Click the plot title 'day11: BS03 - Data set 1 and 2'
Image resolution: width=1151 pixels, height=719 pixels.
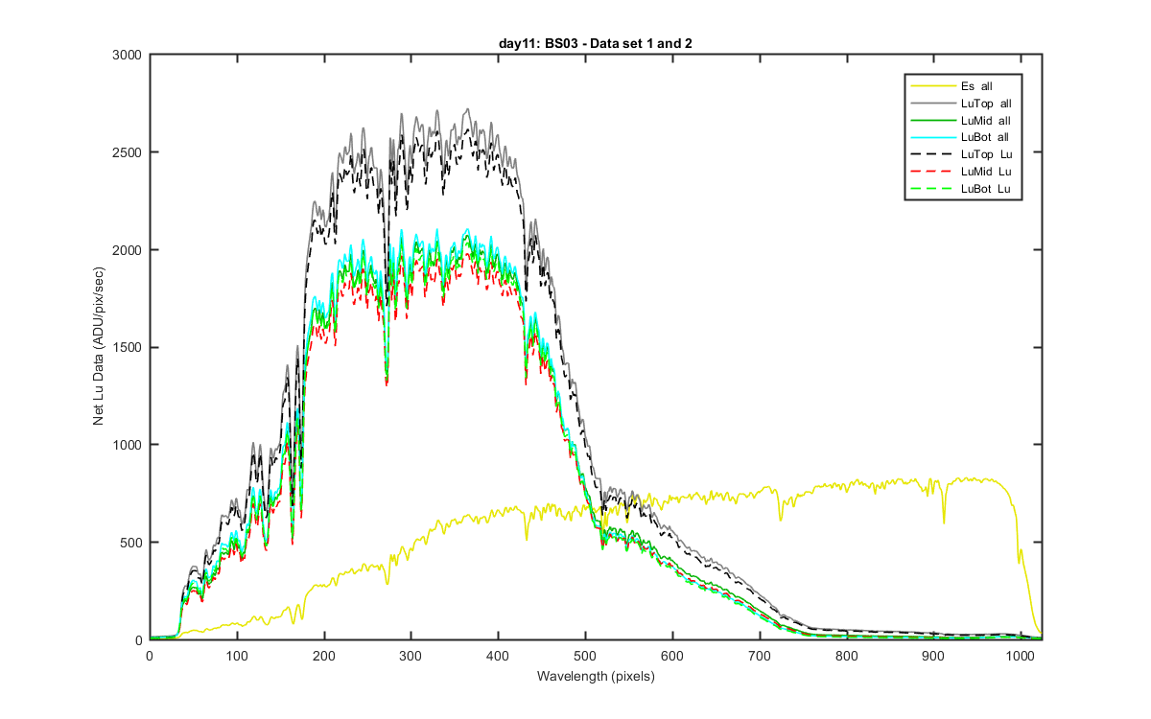[x=598, y=44]
